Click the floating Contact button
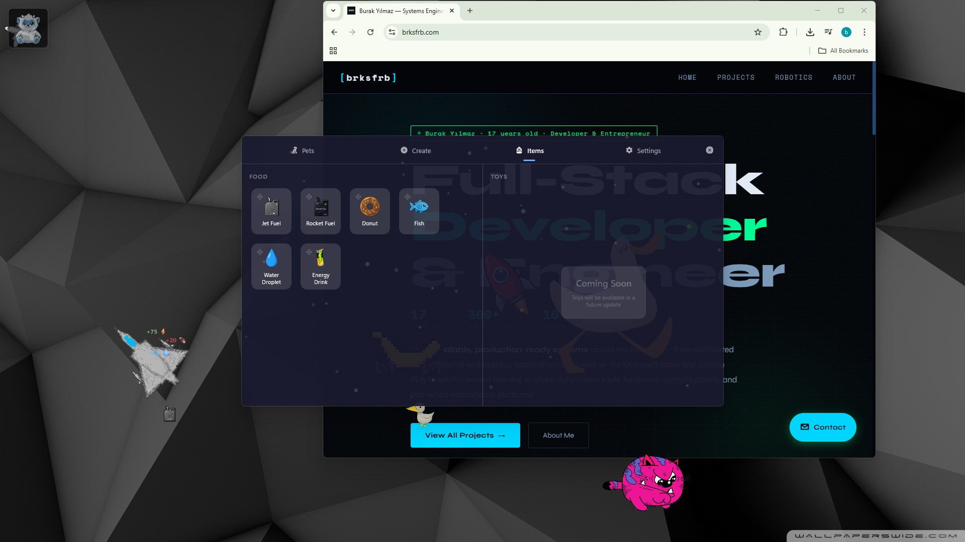This screenshot has width=965, height=542. (823, 427)
